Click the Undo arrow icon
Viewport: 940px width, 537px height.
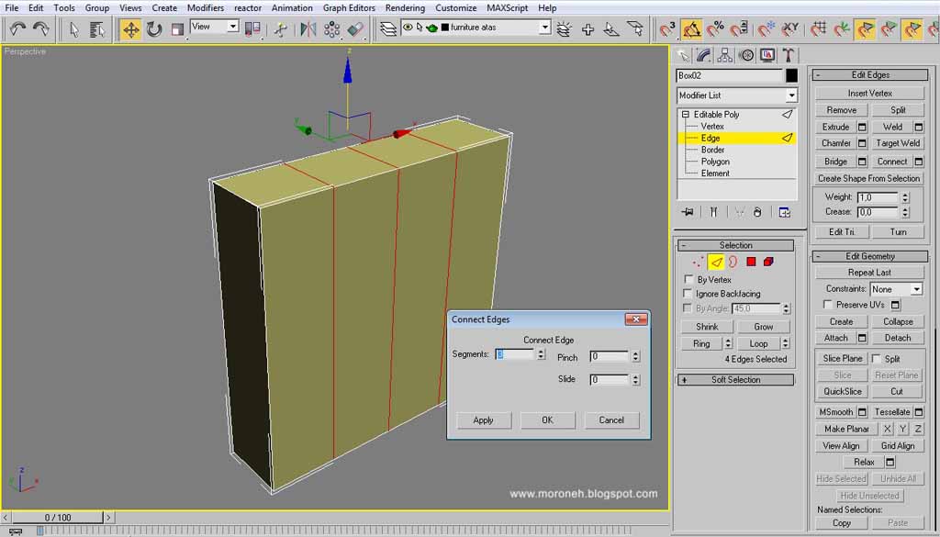click(17, 28)
